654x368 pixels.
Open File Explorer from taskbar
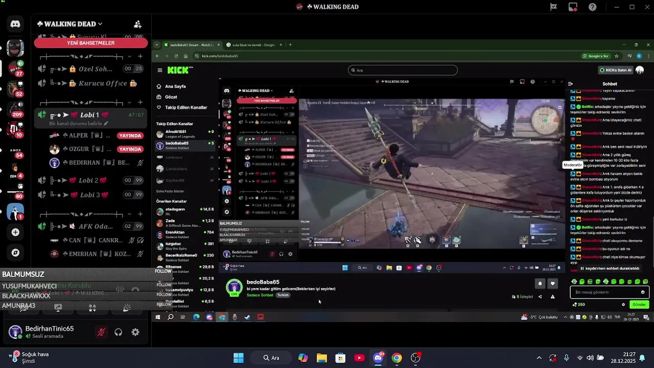[x=321, y=358]
